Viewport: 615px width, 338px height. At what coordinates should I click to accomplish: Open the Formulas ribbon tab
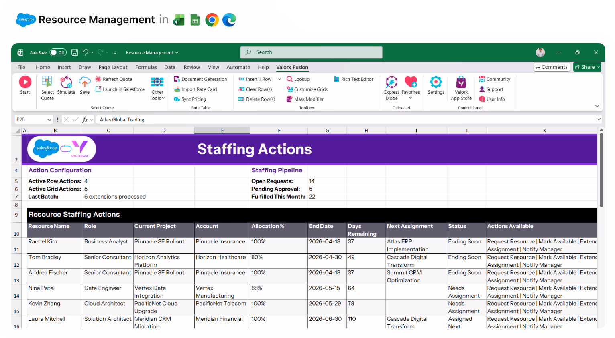click(146, 67)
